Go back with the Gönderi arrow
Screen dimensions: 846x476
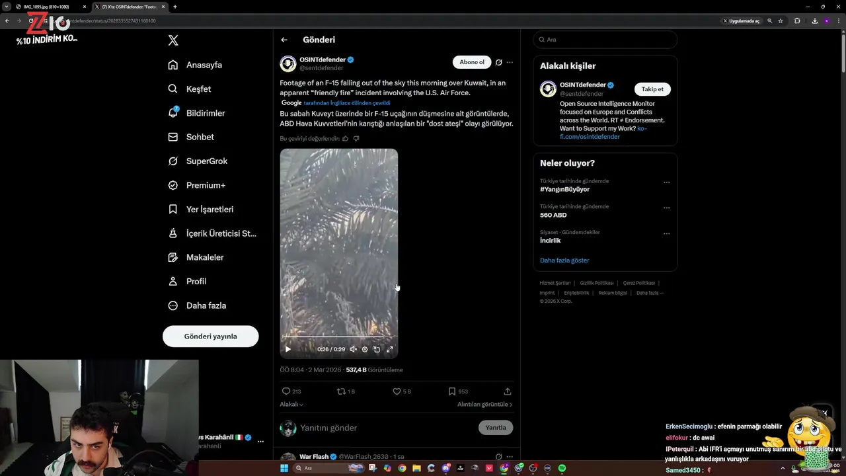(284, 40)
